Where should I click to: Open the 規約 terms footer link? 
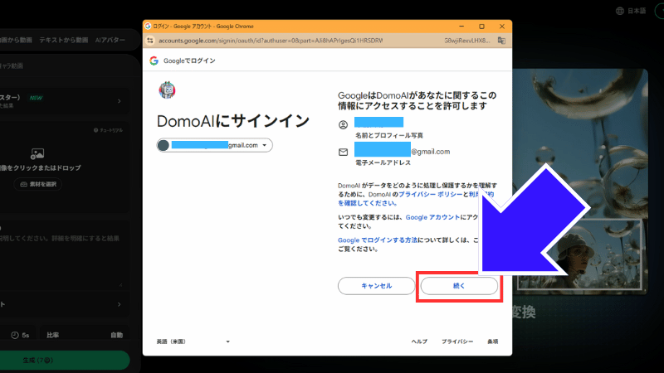coord(492,342)
